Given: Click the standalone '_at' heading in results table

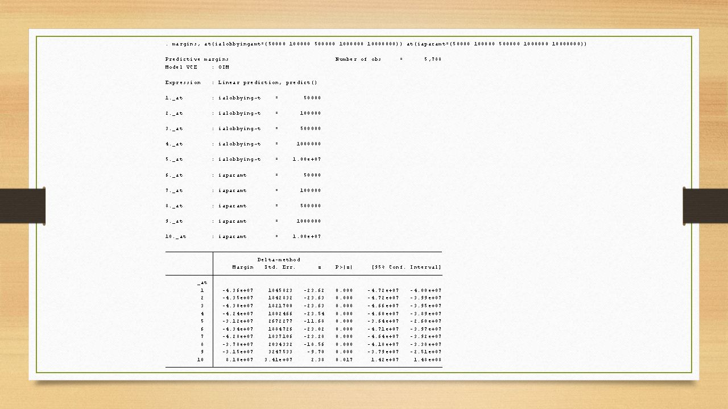Looking at the screenshot, I should tap(202, 282).
